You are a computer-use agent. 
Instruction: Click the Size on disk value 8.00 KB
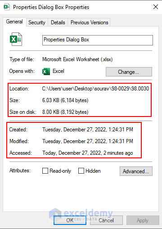(65, 112)
